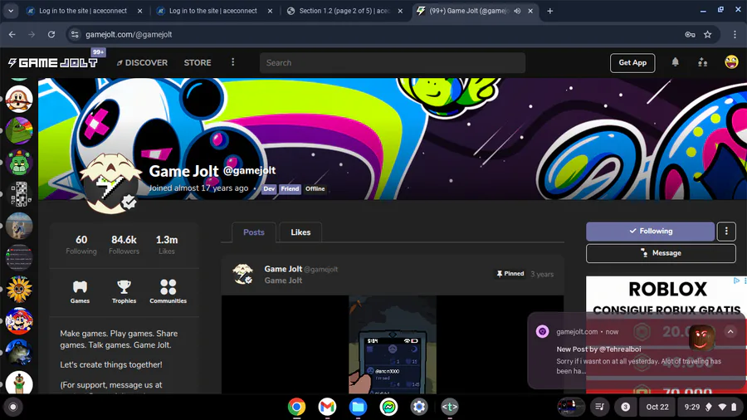
Task: Open the rainbow frog community in the sidebar
Action: tap(19, 130)
